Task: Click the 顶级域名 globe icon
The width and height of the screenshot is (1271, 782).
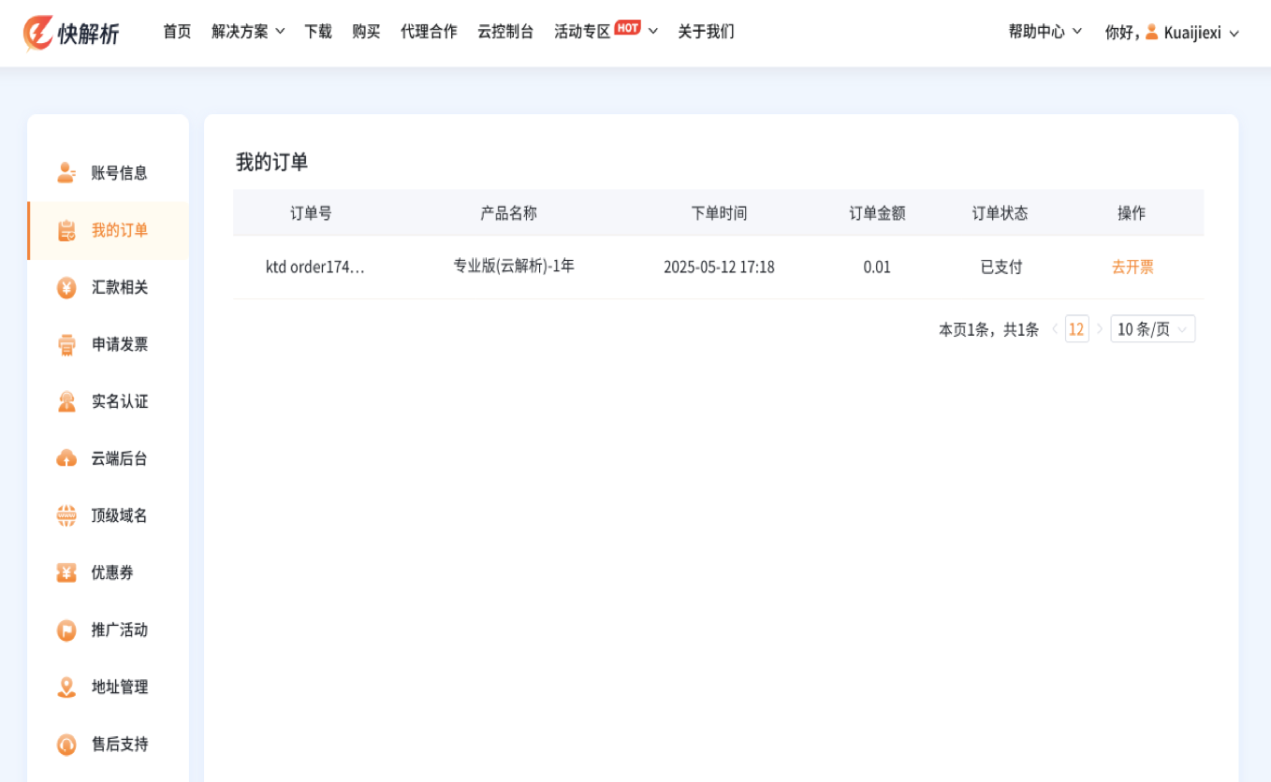Action: [x=66, y=515]
